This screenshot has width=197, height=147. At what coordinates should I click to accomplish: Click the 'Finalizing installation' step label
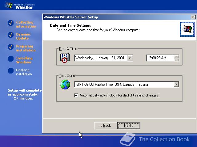pos(24,72)
